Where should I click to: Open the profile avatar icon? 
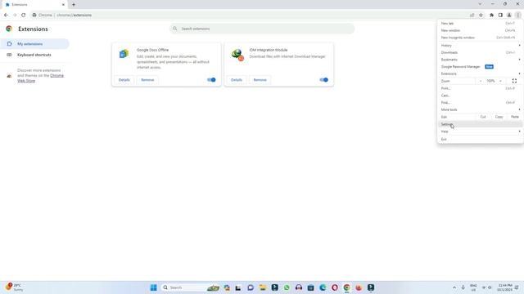pos(509,15)
